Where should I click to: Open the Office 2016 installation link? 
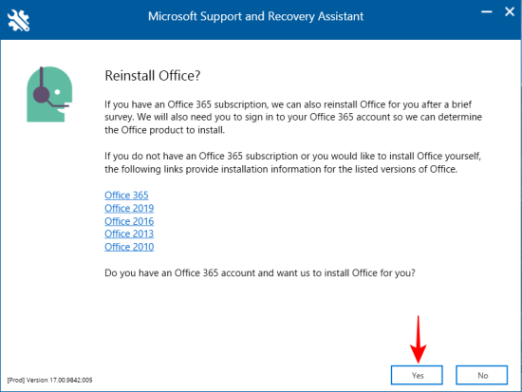point(129,221)
